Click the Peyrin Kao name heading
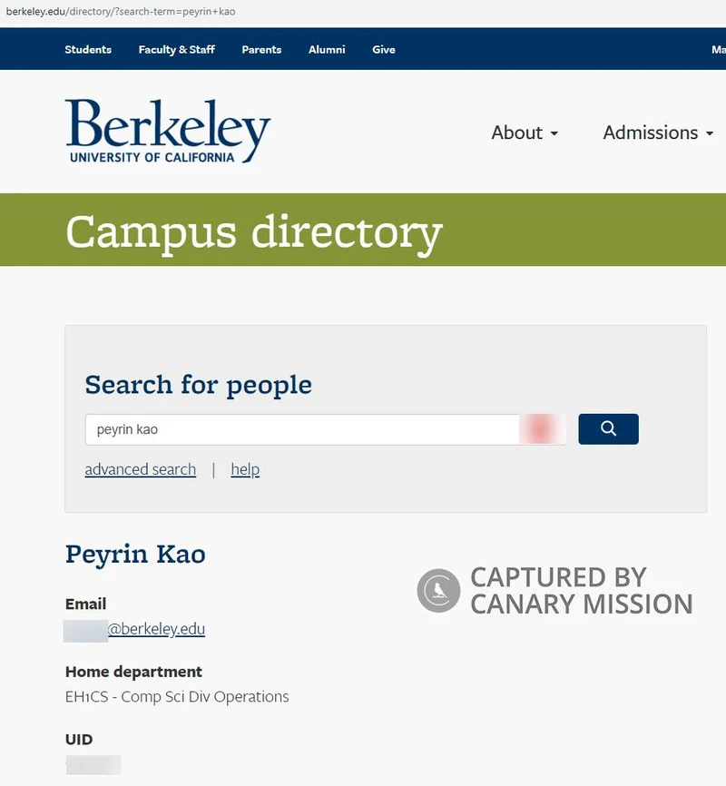This screenshot has height=786, width=726. point(134,555)
